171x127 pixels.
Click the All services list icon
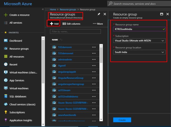6,23
